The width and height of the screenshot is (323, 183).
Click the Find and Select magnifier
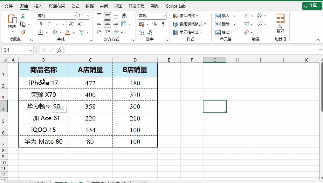[x=260, y=24]
